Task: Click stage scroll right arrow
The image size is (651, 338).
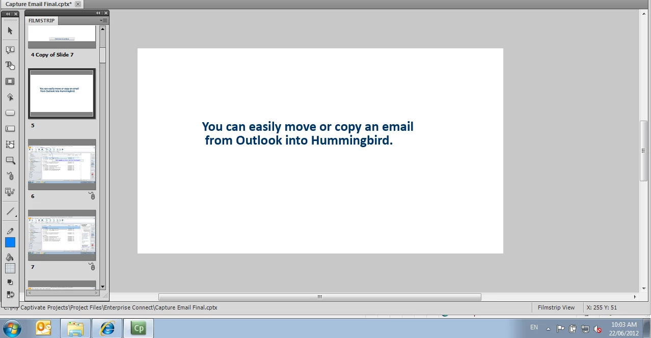Action: [635, 297]
